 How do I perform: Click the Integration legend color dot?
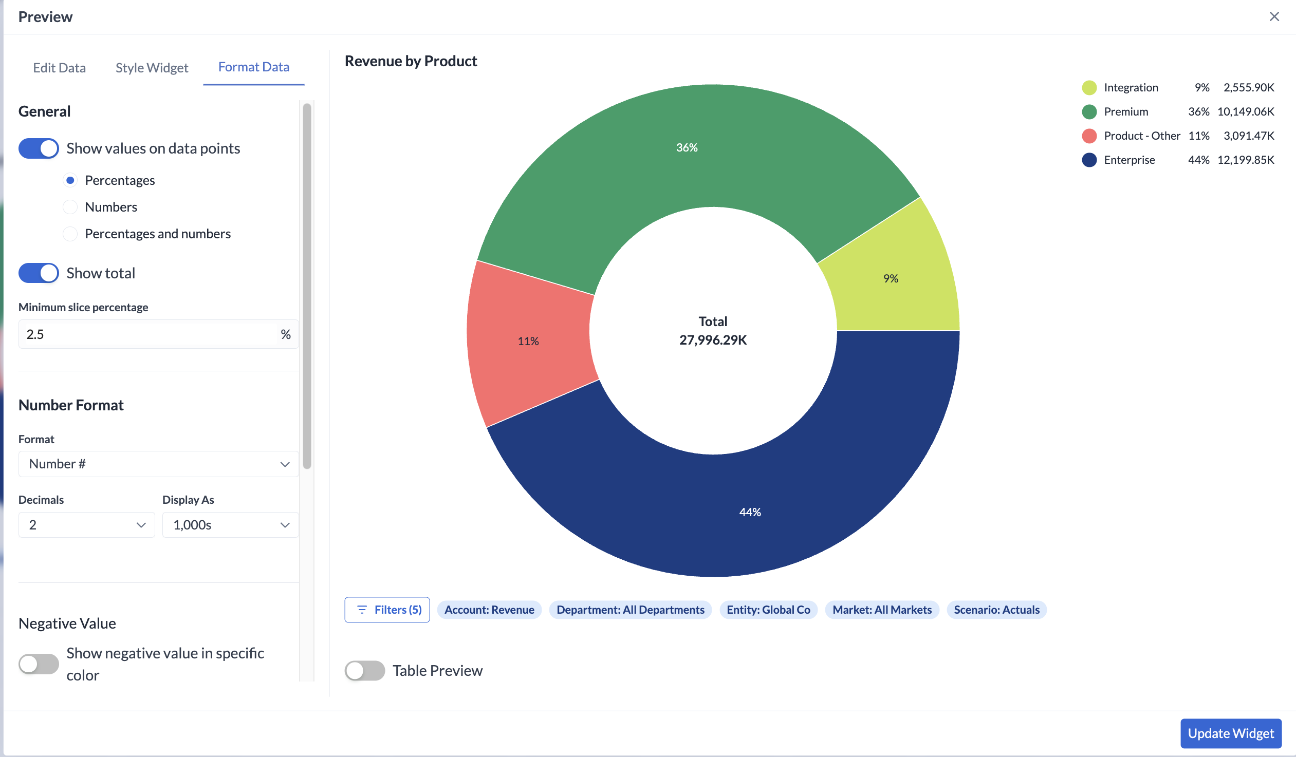[1089, 87]
